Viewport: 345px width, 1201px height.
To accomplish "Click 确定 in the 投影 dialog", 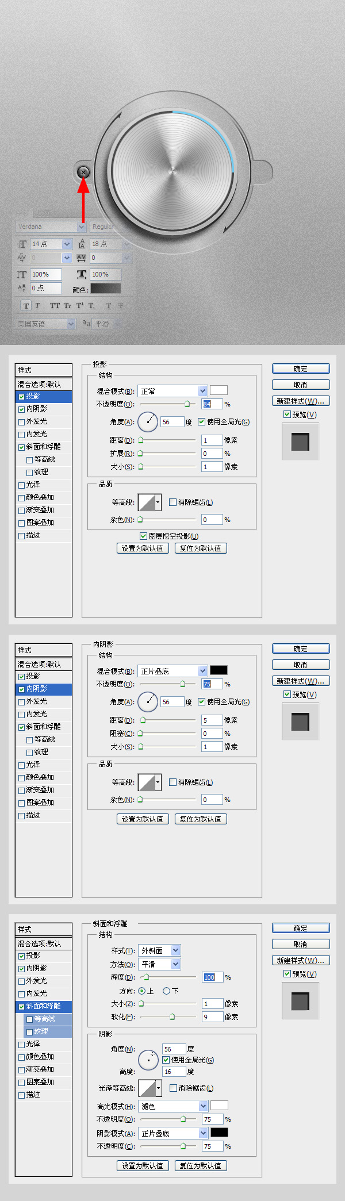I will click(x=301, y=369).
